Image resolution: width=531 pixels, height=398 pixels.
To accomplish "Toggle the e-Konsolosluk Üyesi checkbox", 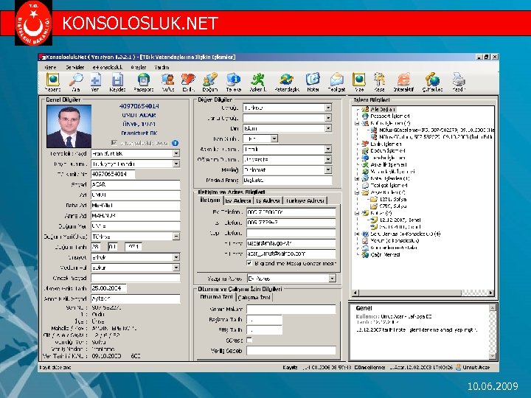I will [114, 142].
